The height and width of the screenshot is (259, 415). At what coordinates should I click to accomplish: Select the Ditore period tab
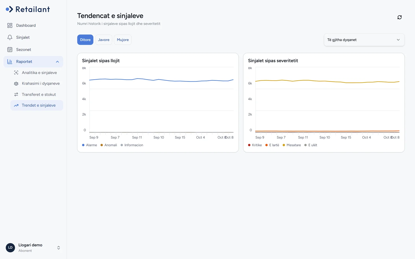(85, 40)
